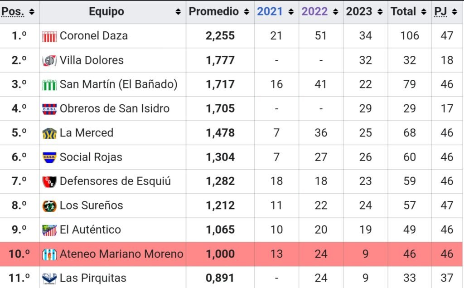Sort table by Pos. column arrows
The height and width of the screenshot is (288, 464).
coord(32,12)
